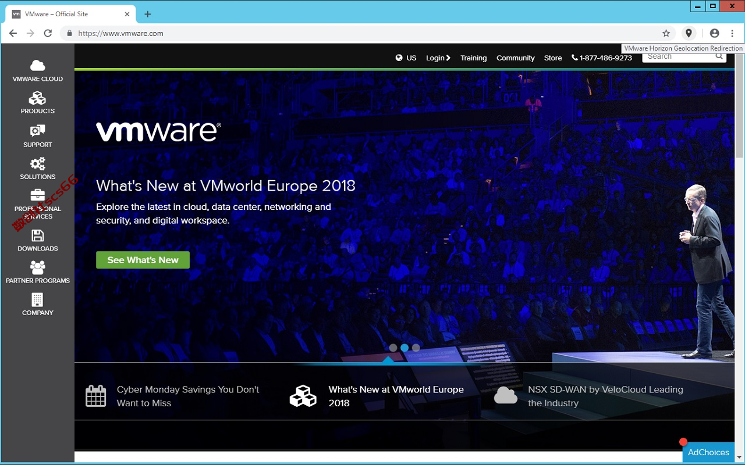Select the third carousel dot
The width and height of the screenshot is (745, 465).
[x=416, y=348]
